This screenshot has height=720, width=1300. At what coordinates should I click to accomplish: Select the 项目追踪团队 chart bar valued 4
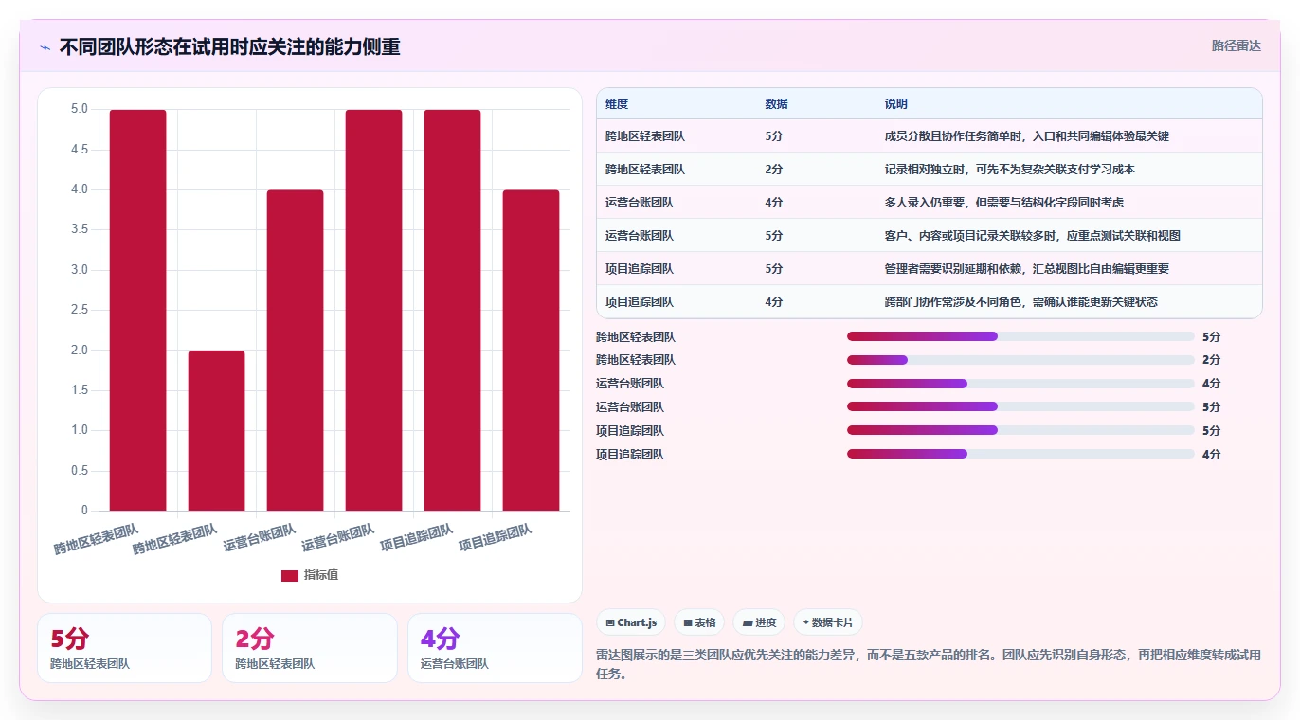click(531, 351)
